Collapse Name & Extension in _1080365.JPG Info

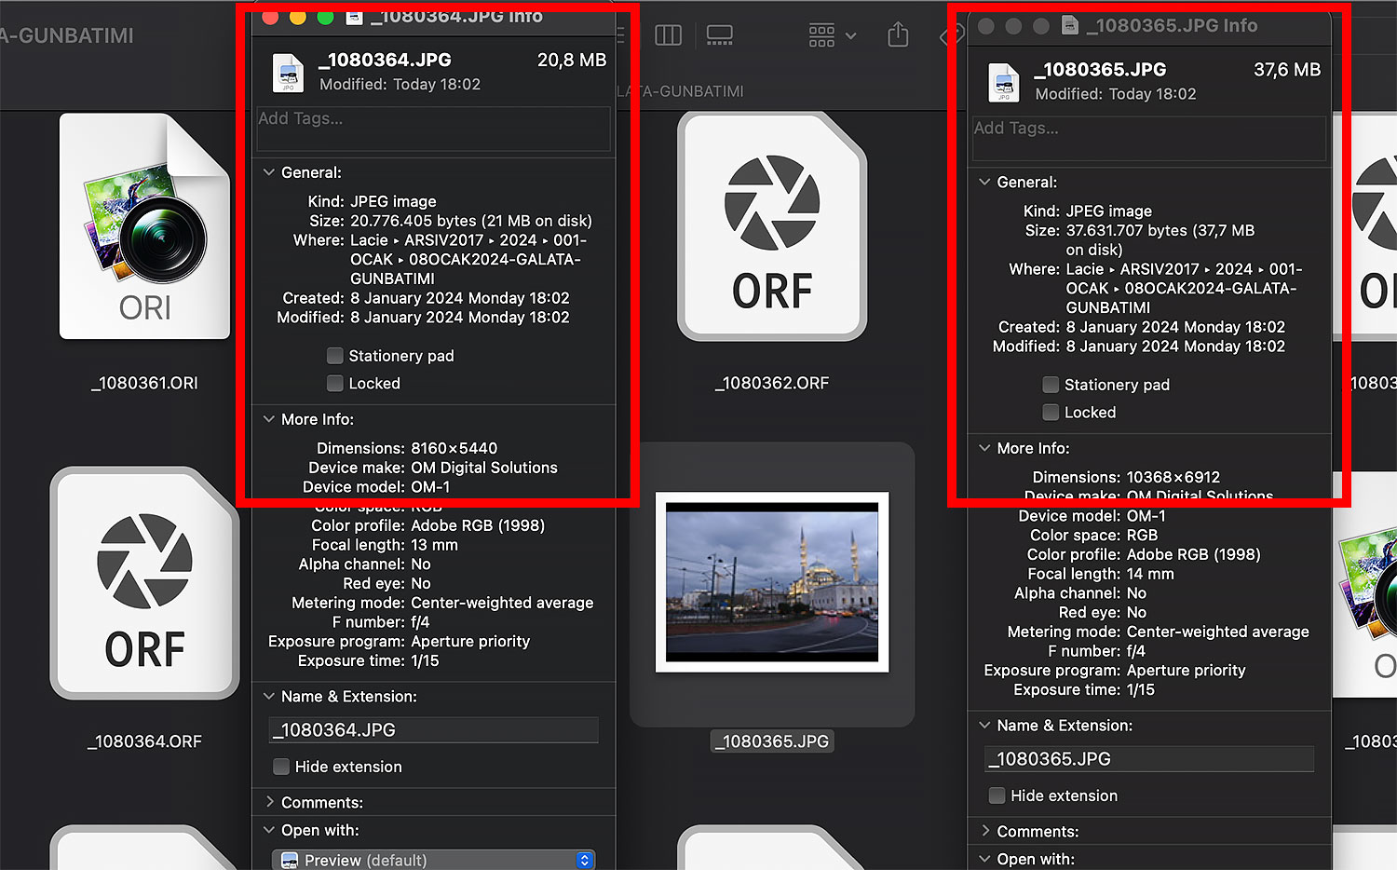point(984,725)
